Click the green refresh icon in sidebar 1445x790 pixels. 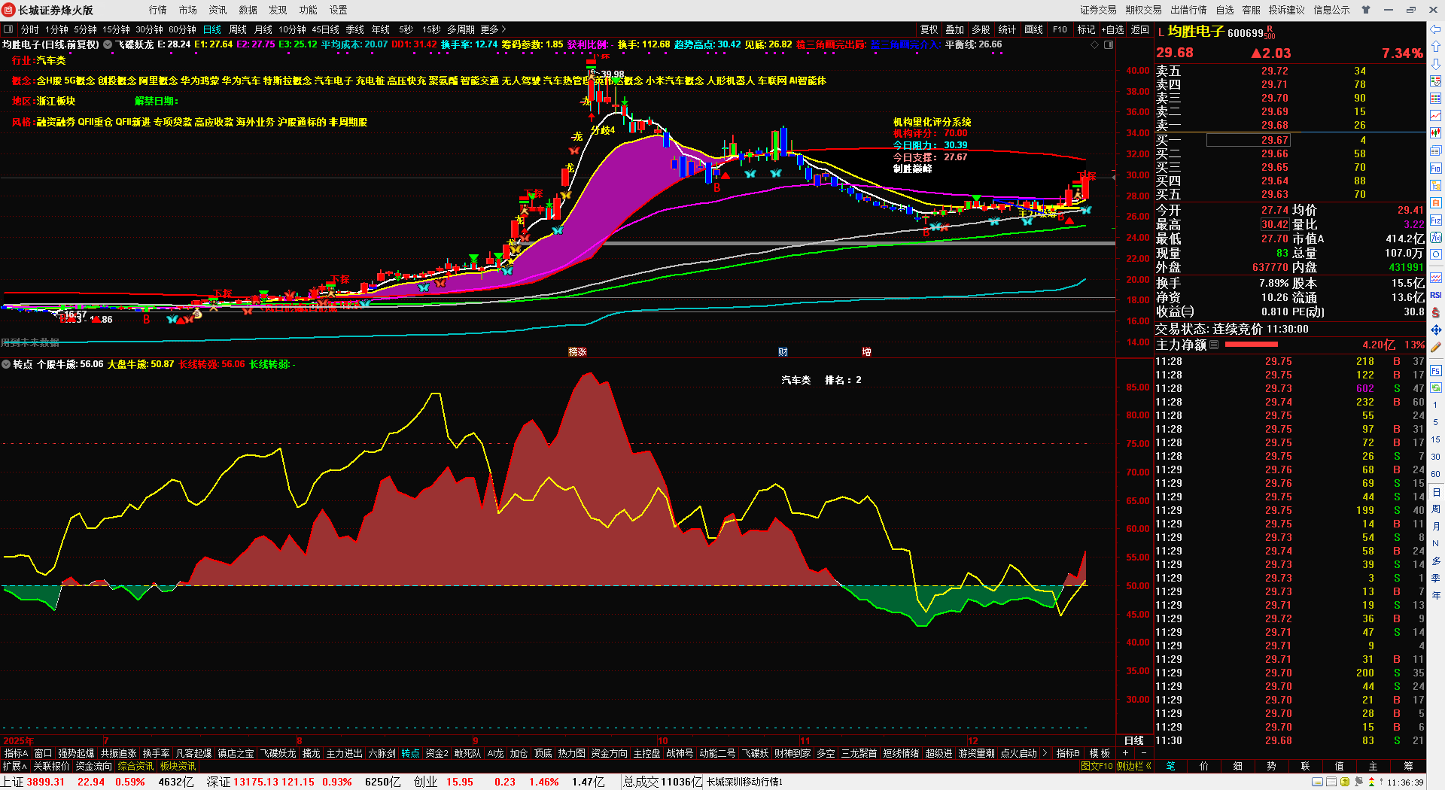tap(1436, 388)
